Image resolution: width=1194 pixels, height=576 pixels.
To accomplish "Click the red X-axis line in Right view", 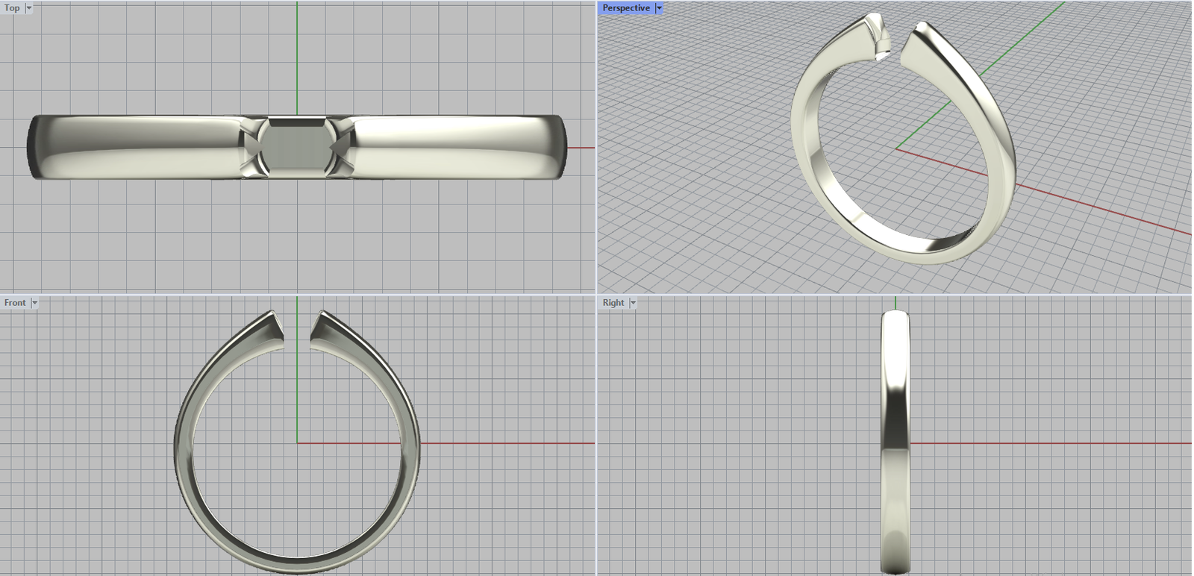I will pyautogui.click(x=1045, y=444).
